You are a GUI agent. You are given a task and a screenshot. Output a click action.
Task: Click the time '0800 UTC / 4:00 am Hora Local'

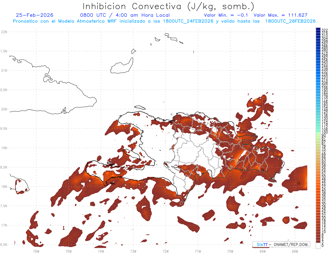(125, 15)
